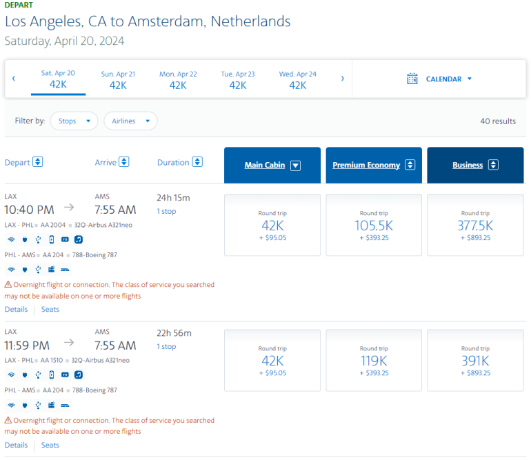
Task: Open Details for the 10:40 PM flight
Action: pos(17,310)
